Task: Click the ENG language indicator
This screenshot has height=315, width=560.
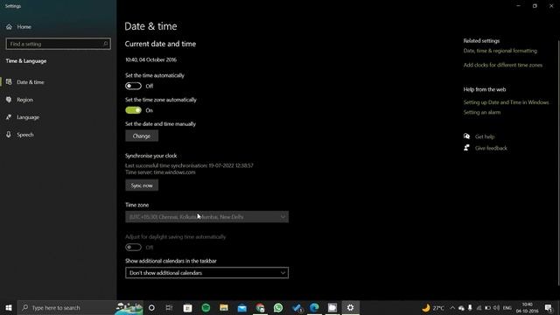Action: click(507, 308)
